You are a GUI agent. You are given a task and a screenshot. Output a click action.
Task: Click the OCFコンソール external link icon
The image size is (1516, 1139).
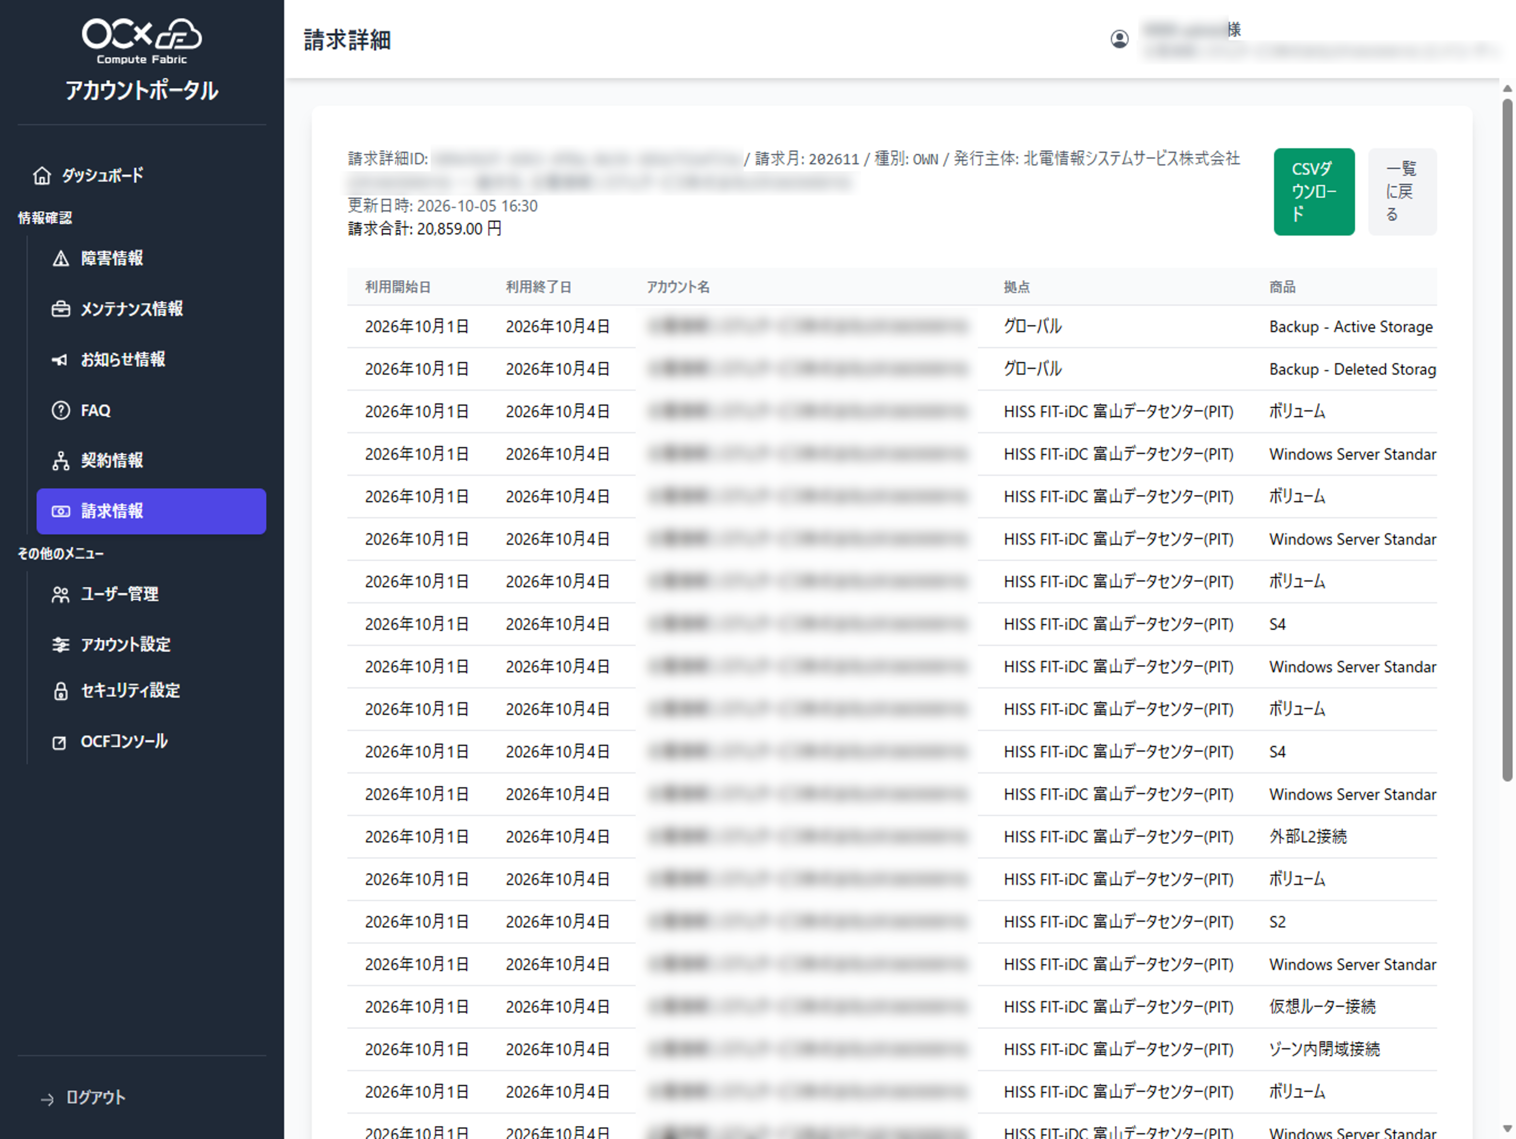[60, 742]
